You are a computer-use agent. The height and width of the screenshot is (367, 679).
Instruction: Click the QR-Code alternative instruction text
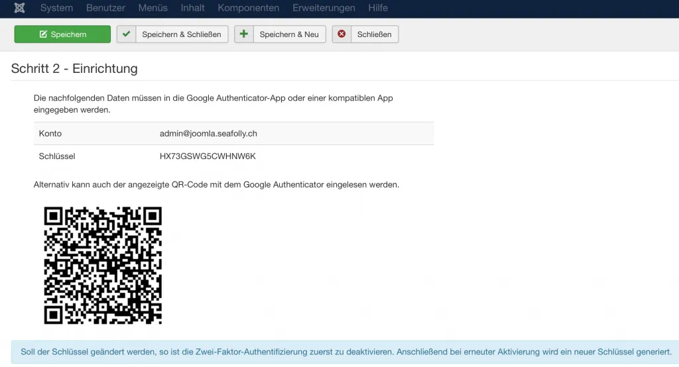click(x=217, y=184)
